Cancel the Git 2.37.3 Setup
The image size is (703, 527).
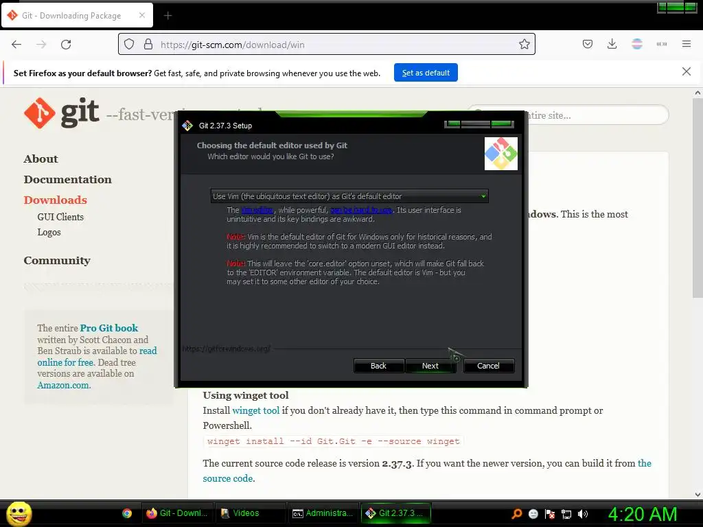coord(488,366)
